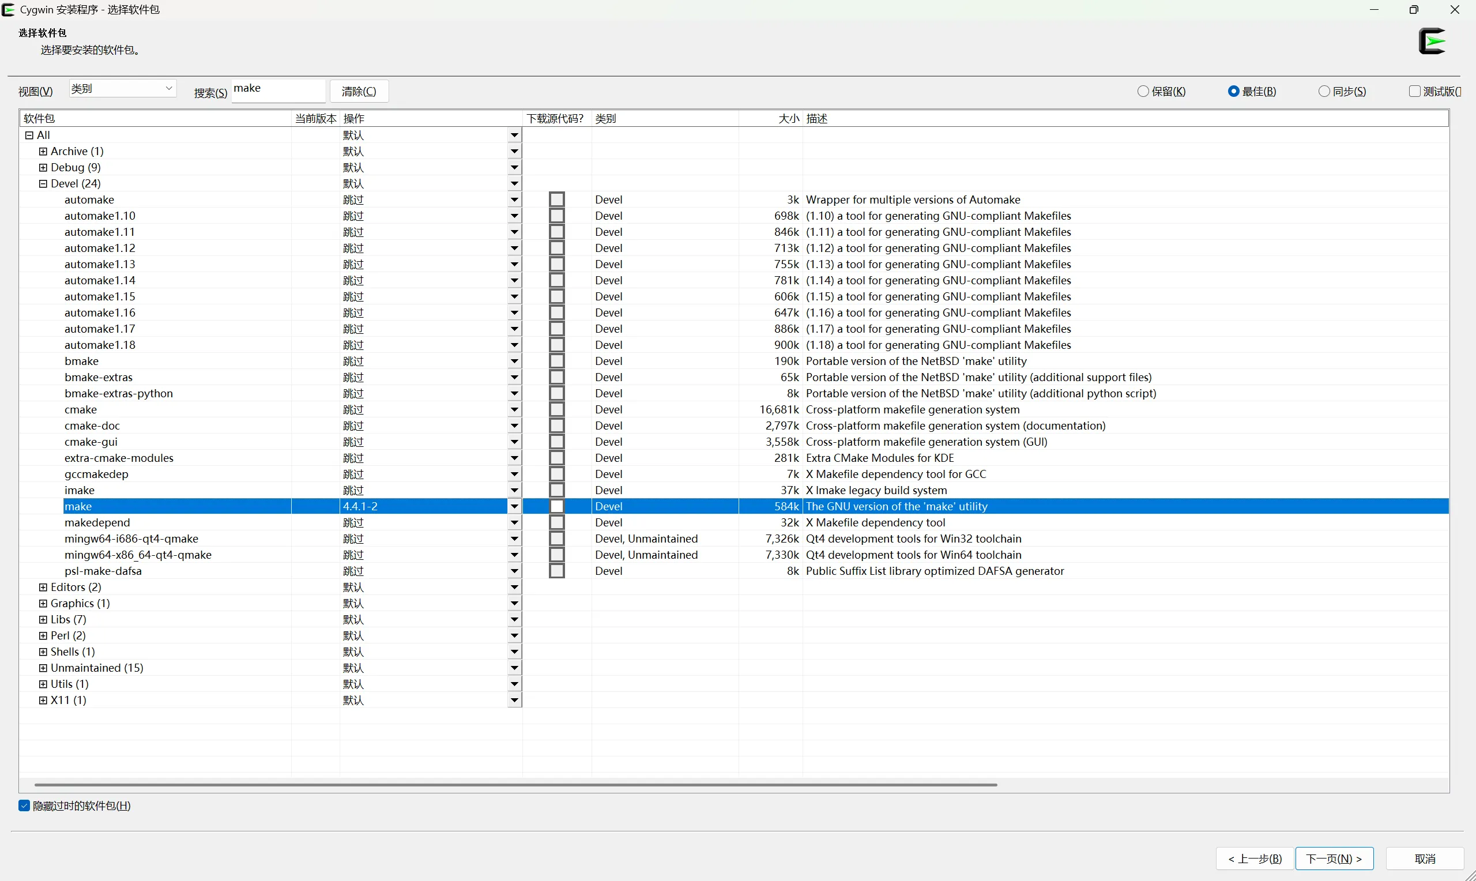
Task: Collapse the Devel category tree icon
Action: tap(43, 184)
